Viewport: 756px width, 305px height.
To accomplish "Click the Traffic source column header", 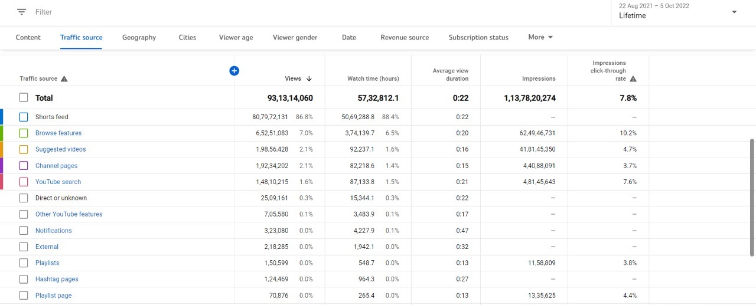I will click(38, 78).
